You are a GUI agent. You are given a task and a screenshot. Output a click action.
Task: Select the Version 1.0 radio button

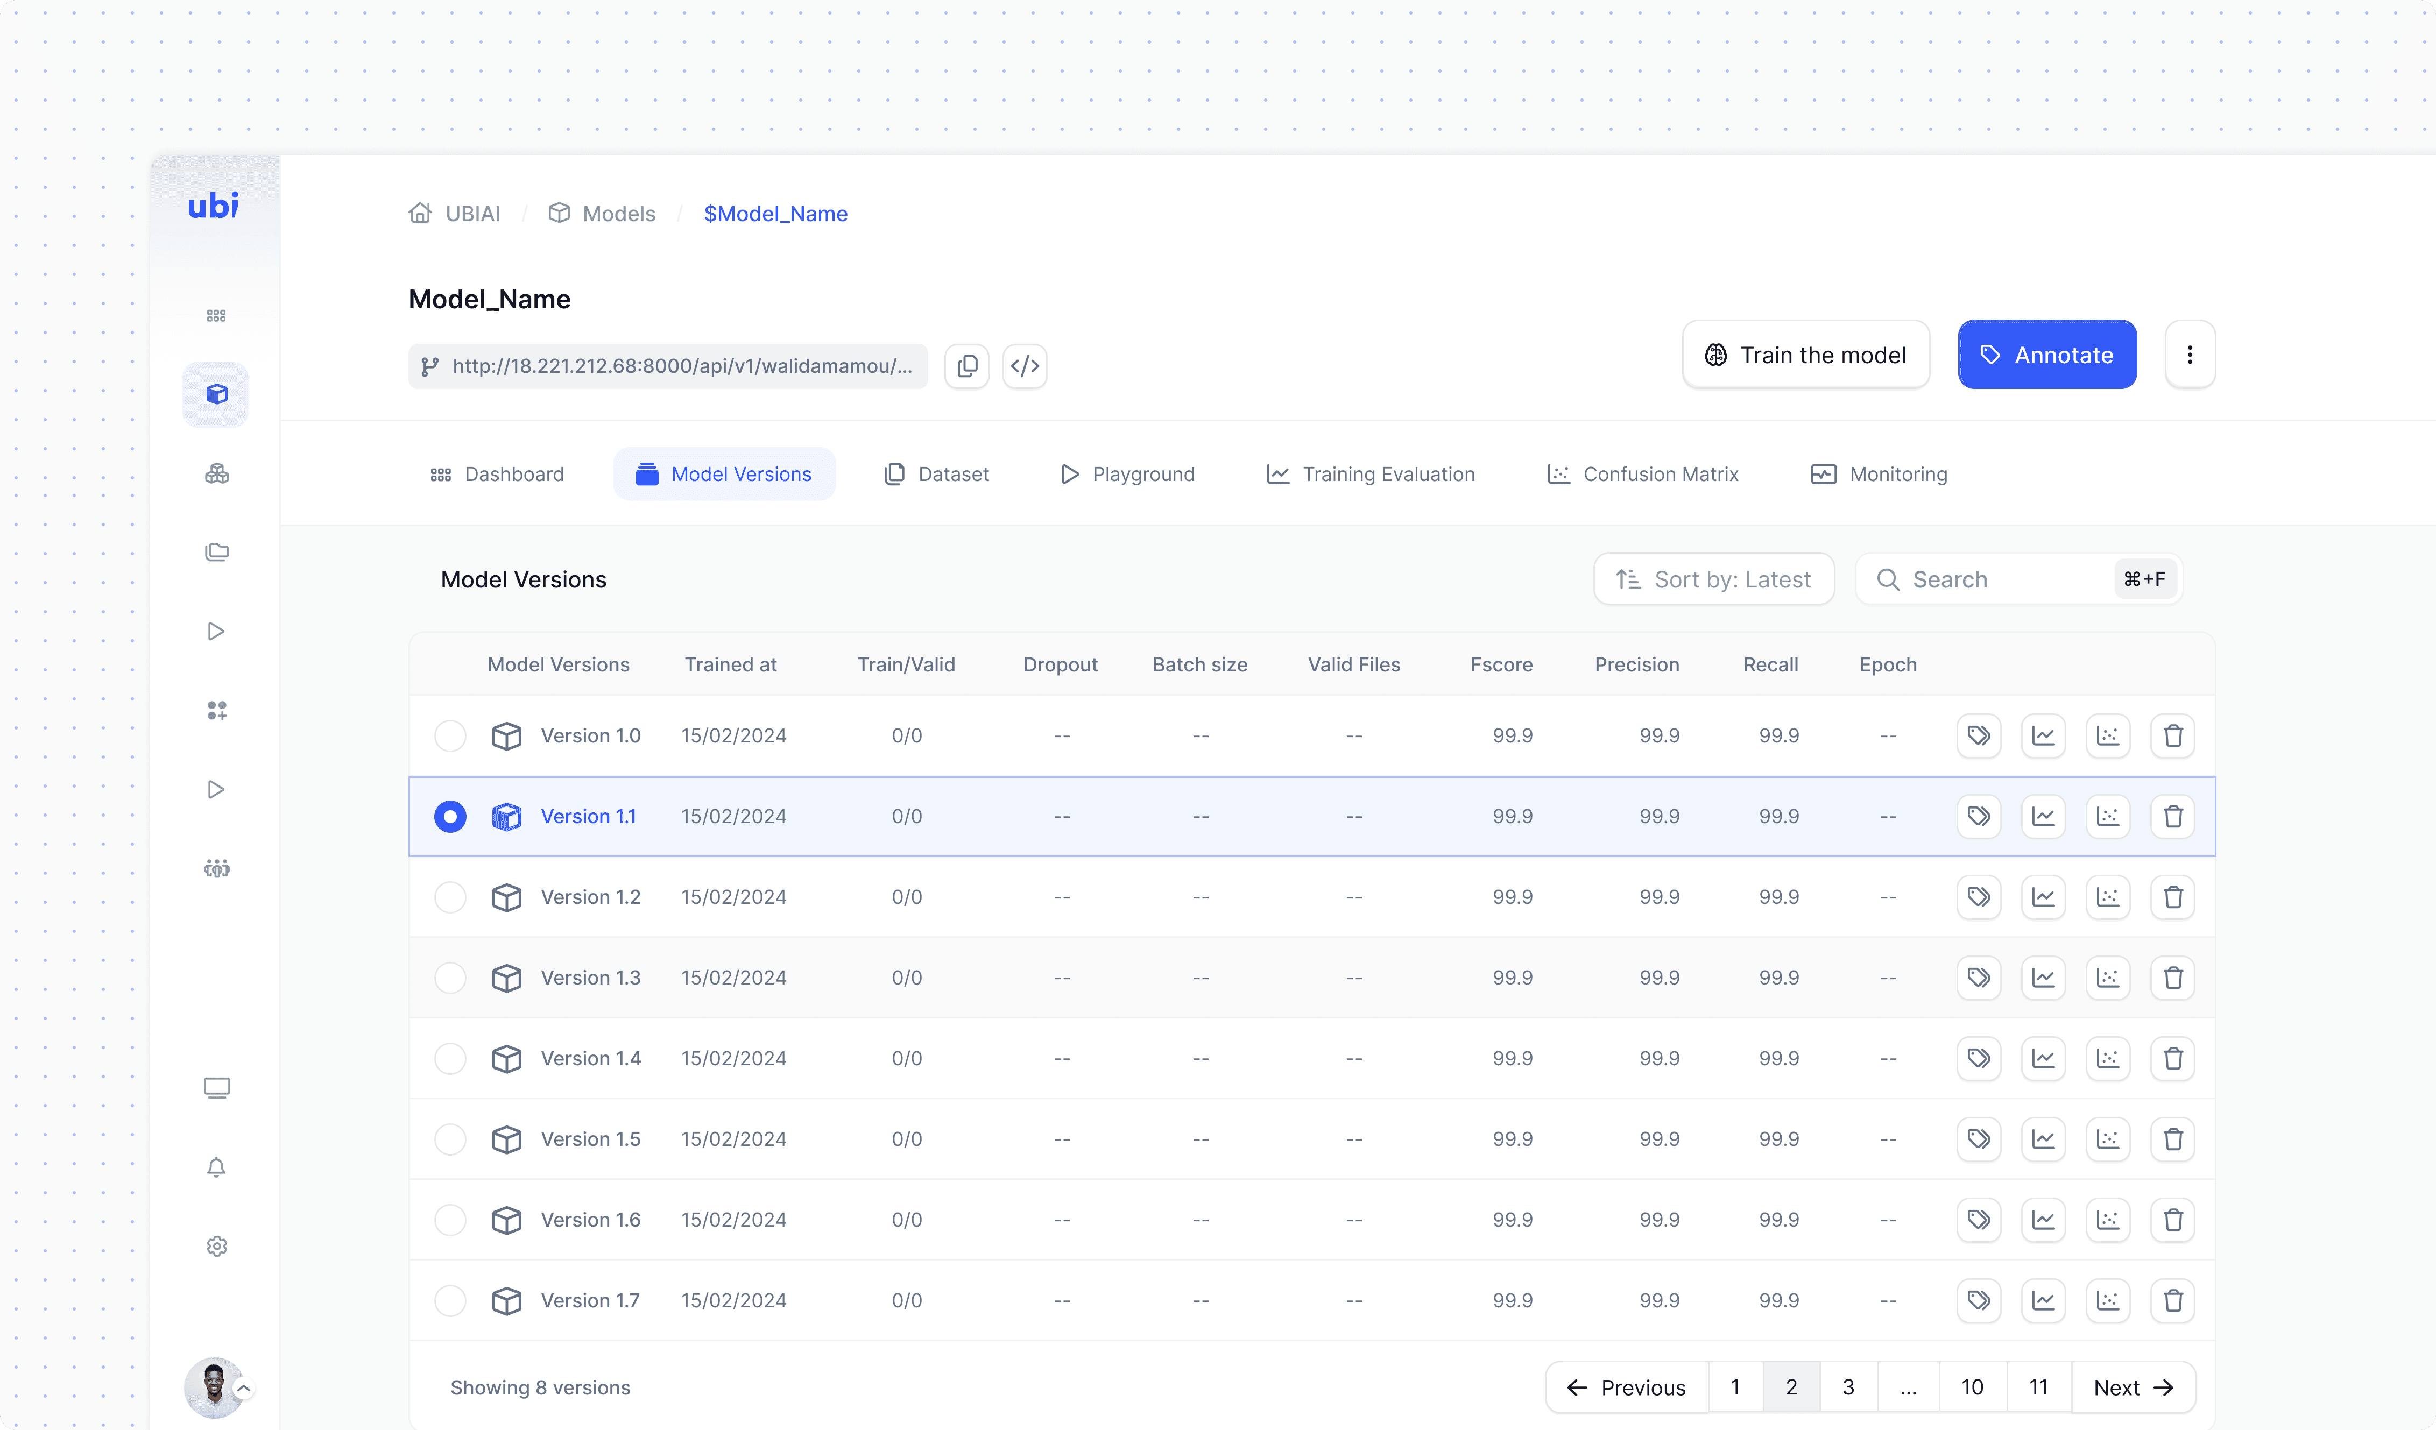pyautogui.click(x=449, y=737)
